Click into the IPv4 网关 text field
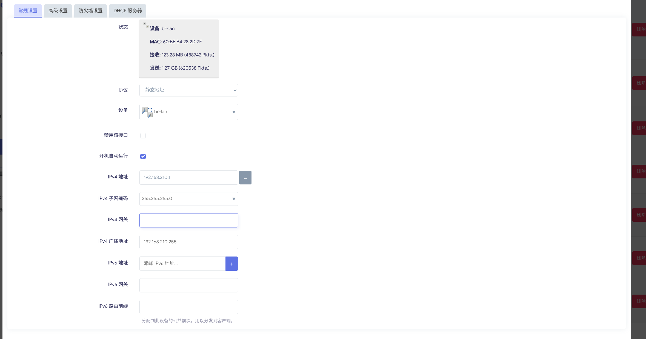646x339 pixels. 188,220
